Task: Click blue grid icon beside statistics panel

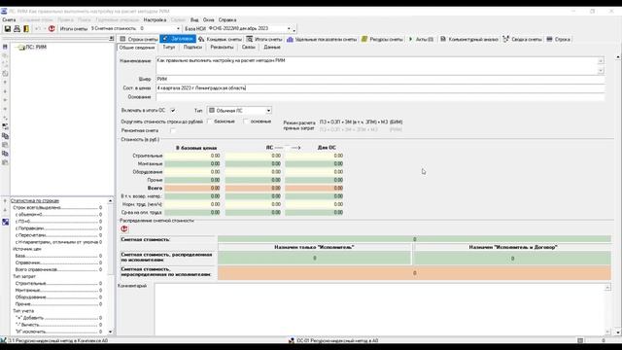Action: point(5,222)
